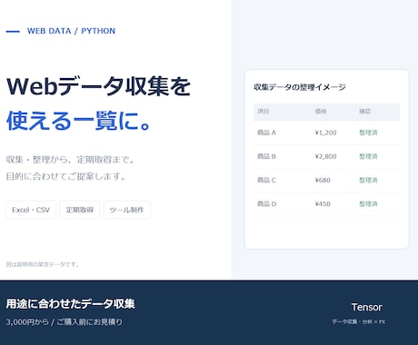Click the WEB DATA / PYTHON label
Image resolution: width=418 pixels, height=345 pixels.
[x=71, y=31]
